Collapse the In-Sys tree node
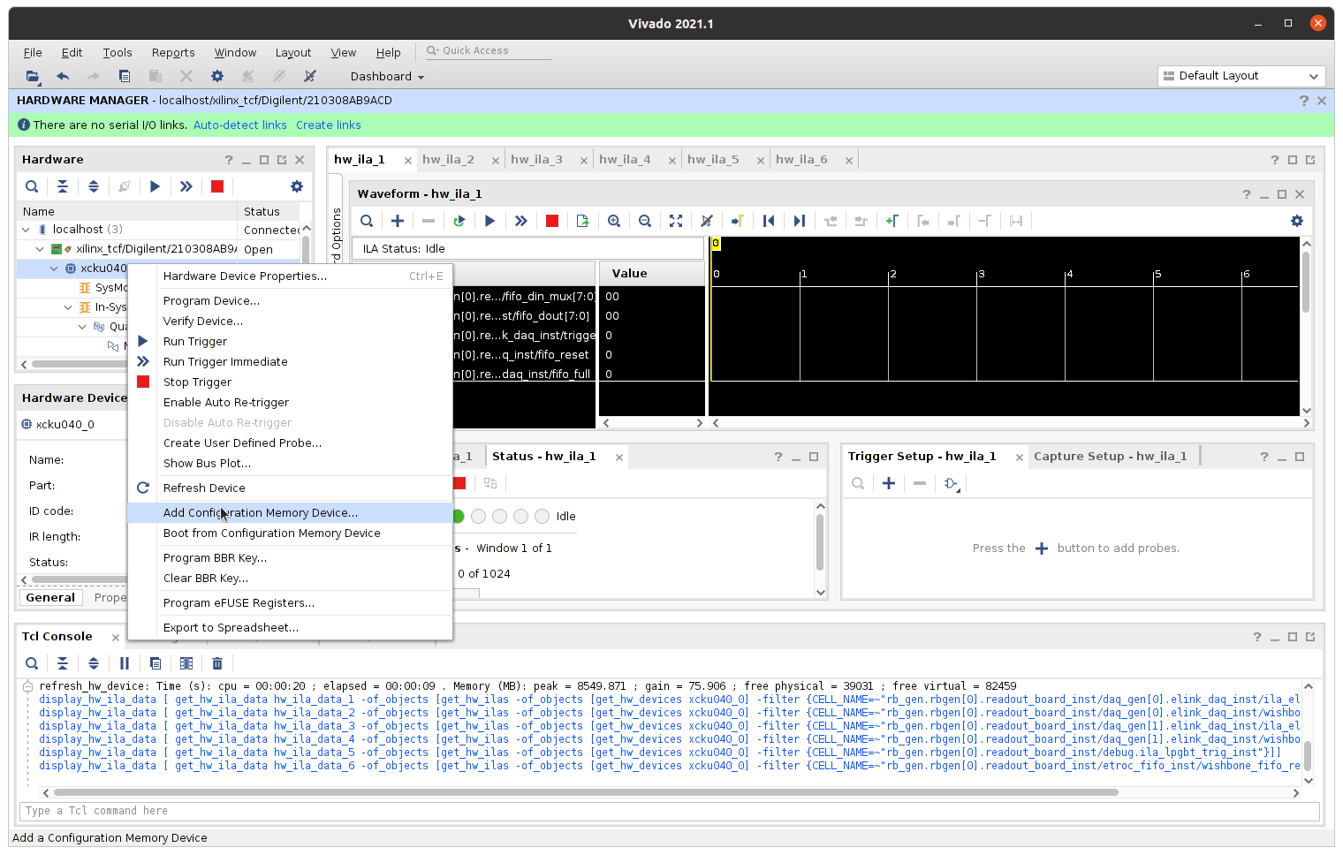 point(68,307)
